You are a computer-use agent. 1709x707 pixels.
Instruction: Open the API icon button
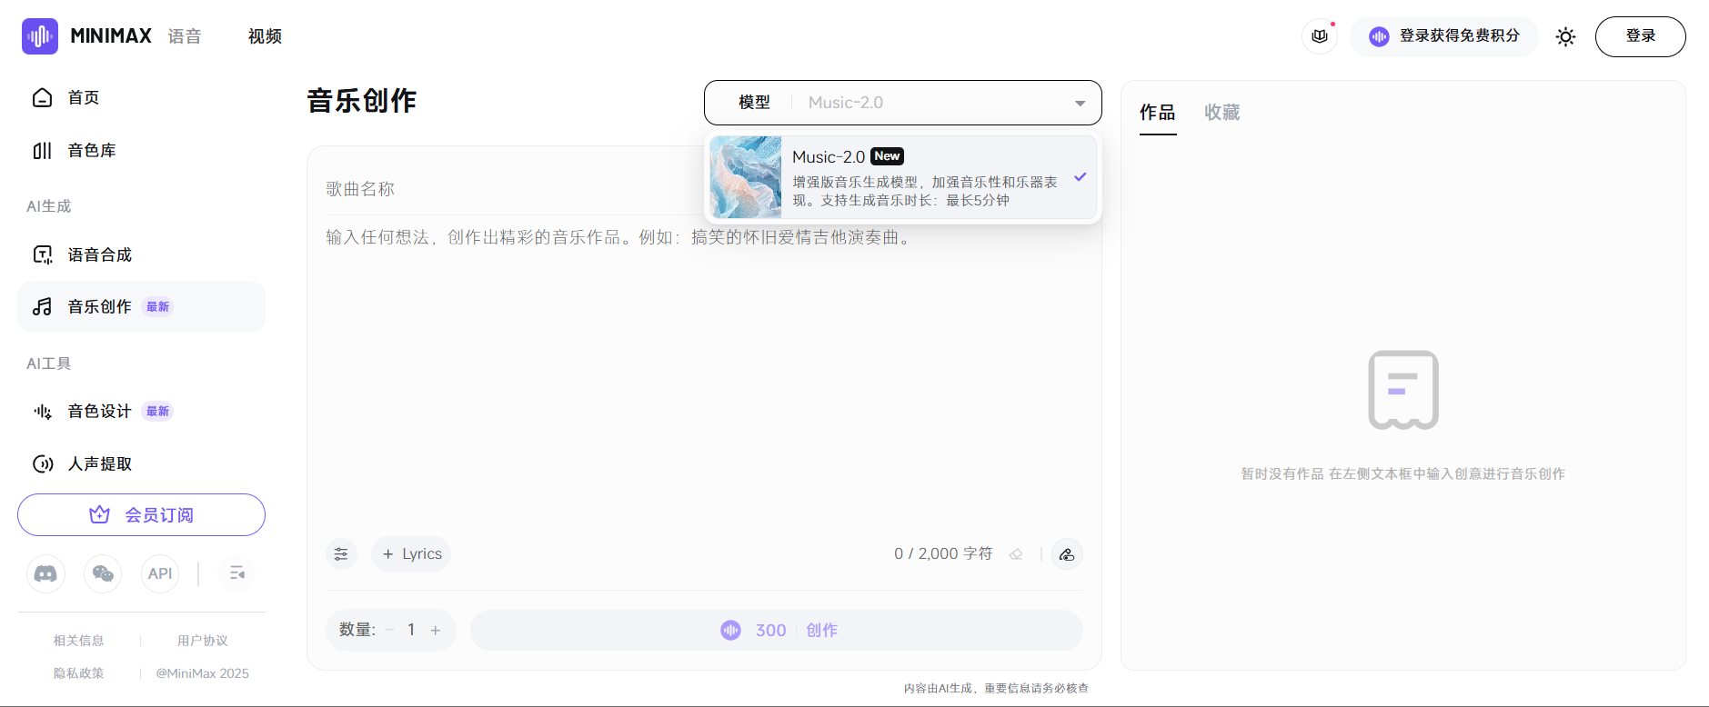click(160, 573)
